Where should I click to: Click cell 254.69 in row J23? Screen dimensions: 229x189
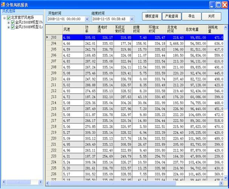pyautogui.click(x=105, y=156)
